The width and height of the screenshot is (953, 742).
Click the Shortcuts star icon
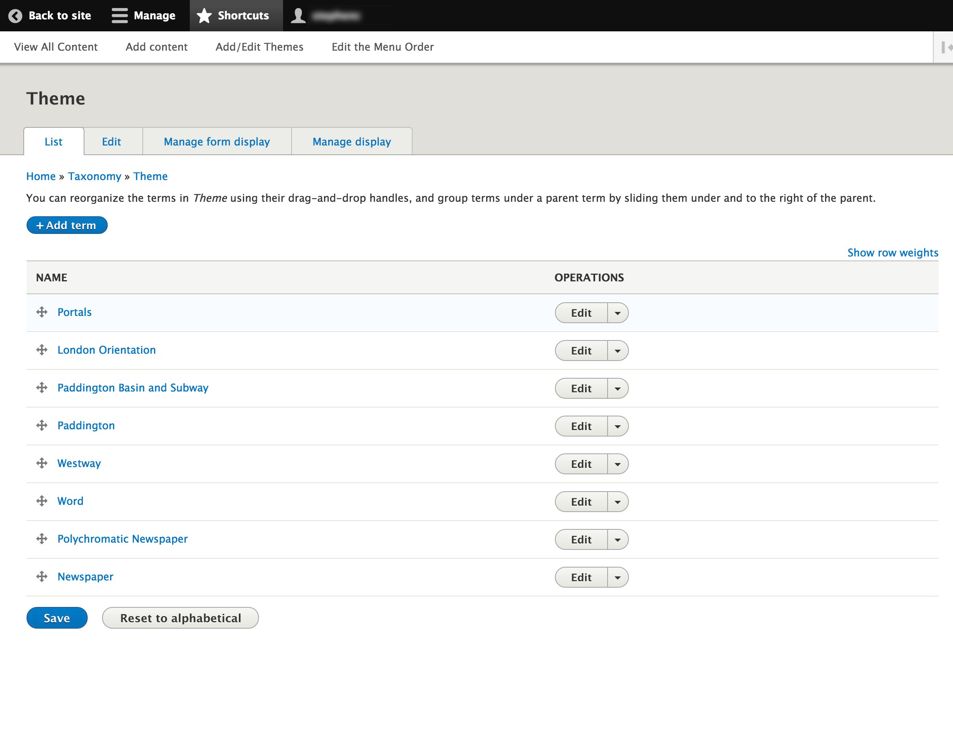[x=204, y=16]
